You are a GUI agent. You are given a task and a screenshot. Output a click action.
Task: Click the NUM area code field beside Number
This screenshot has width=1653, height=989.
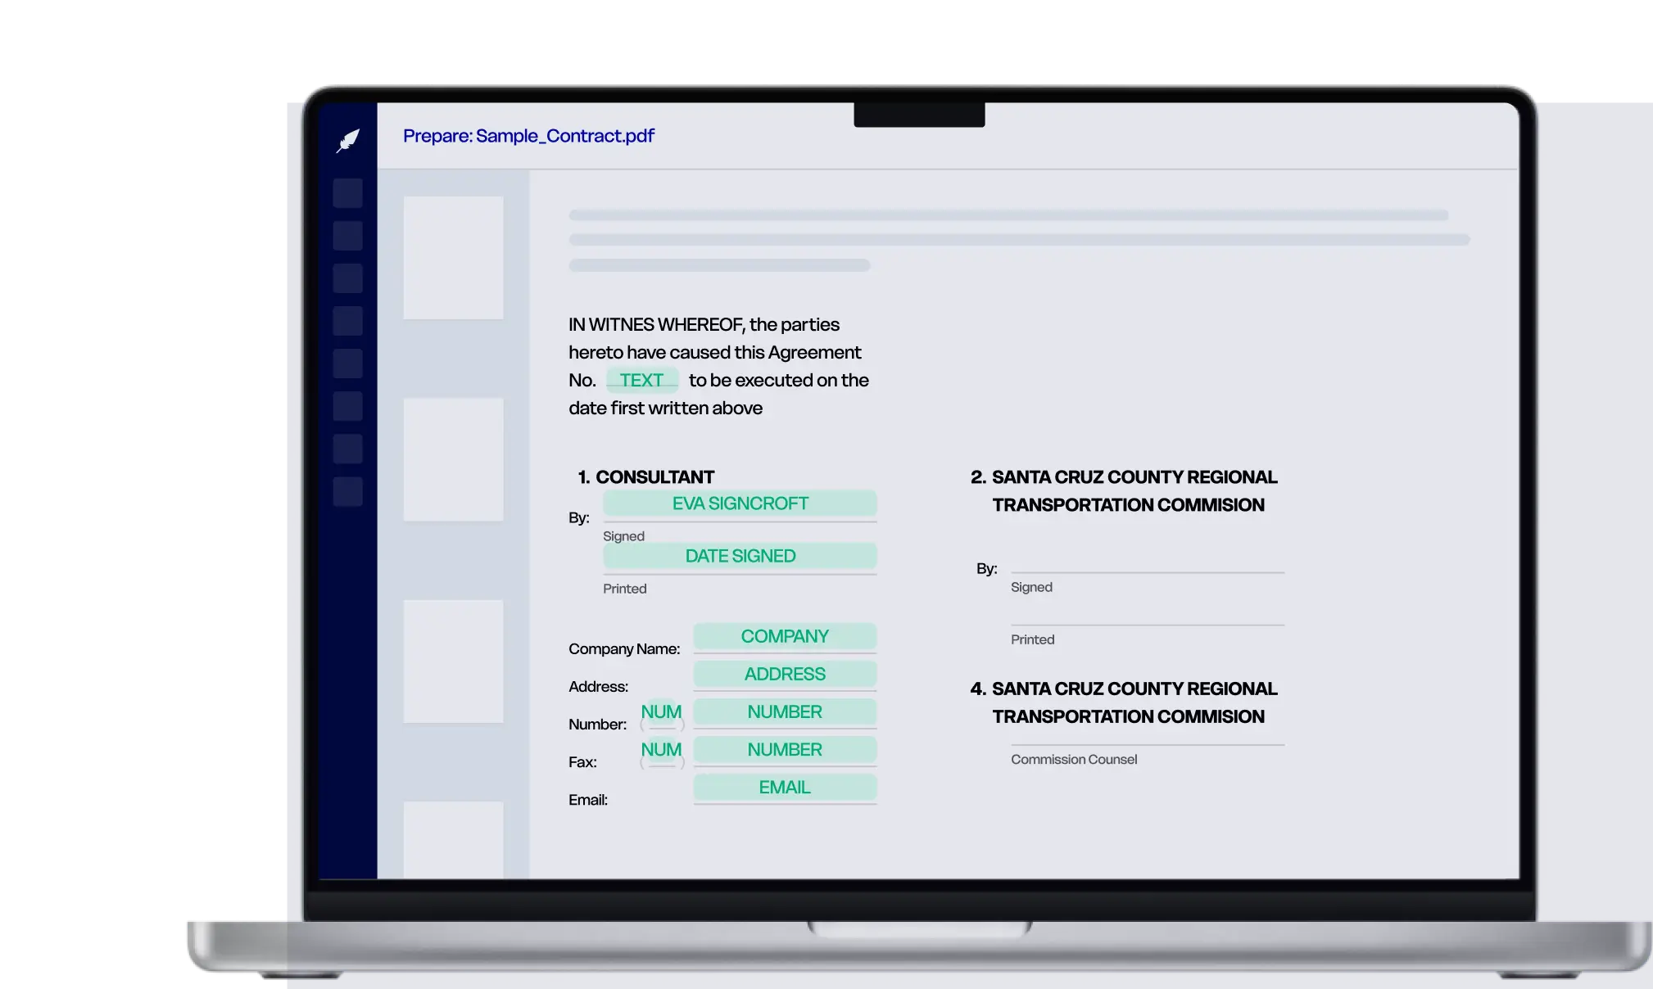(x=661, y=712)
